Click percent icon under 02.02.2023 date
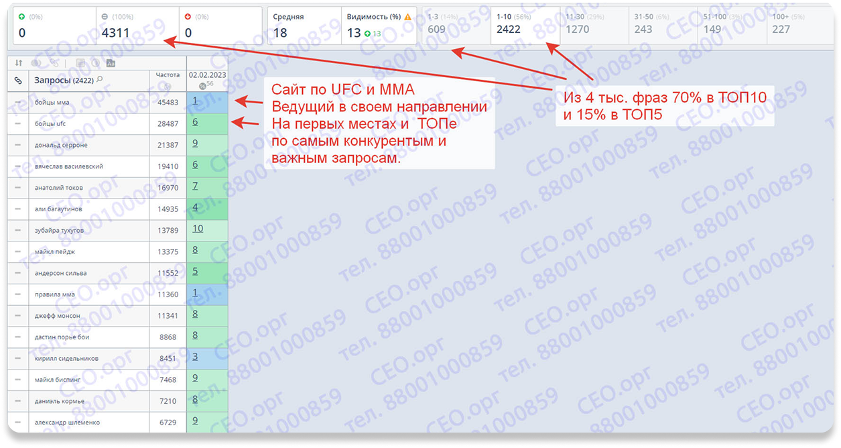Screen dimensions: 841x448 point(204,85)
